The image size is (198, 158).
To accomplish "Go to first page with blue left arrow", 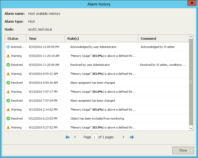I will pos(67,137).
